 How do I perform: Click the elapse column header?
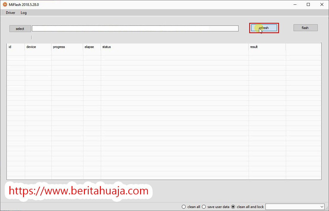click(92, 47)
